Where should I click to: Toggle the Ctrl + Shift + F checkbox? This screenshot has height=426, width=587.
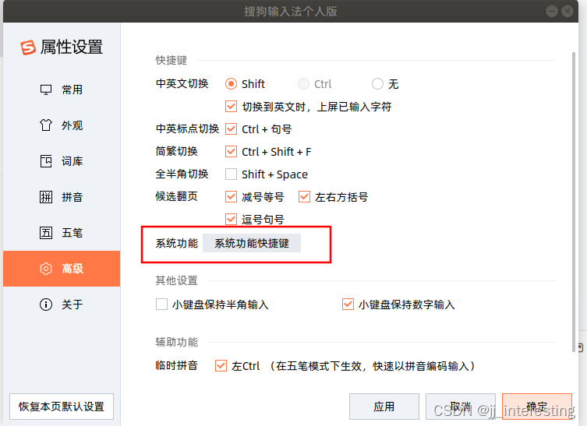tap(231, 151)
